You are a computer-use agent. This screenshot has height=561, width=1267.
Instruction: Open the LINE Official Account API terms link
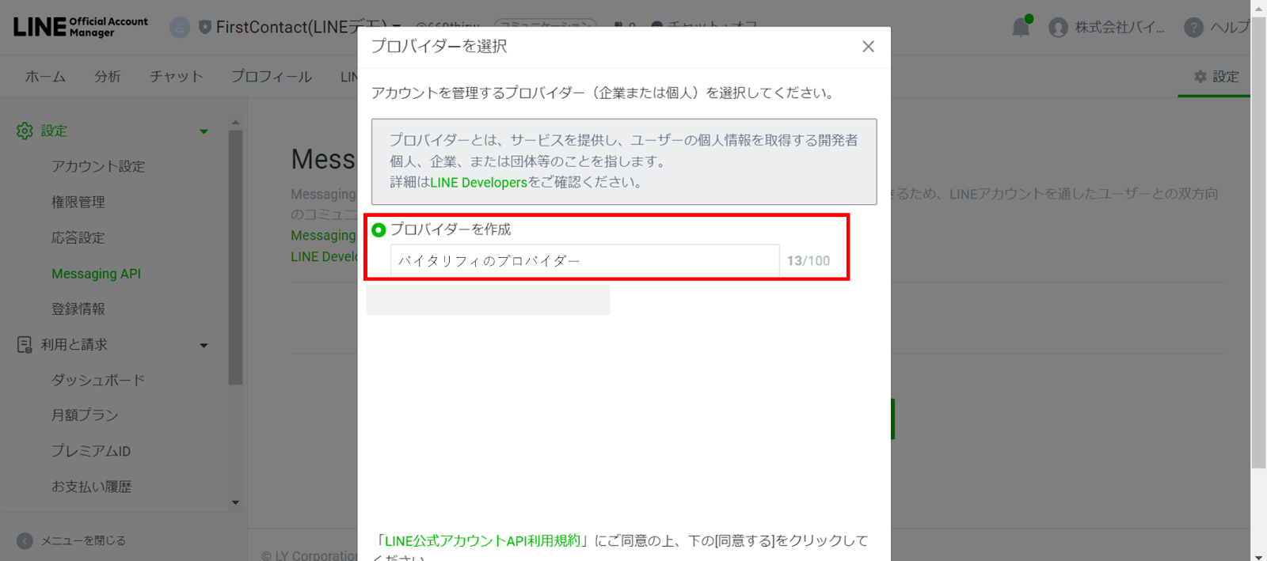(482, 541)
